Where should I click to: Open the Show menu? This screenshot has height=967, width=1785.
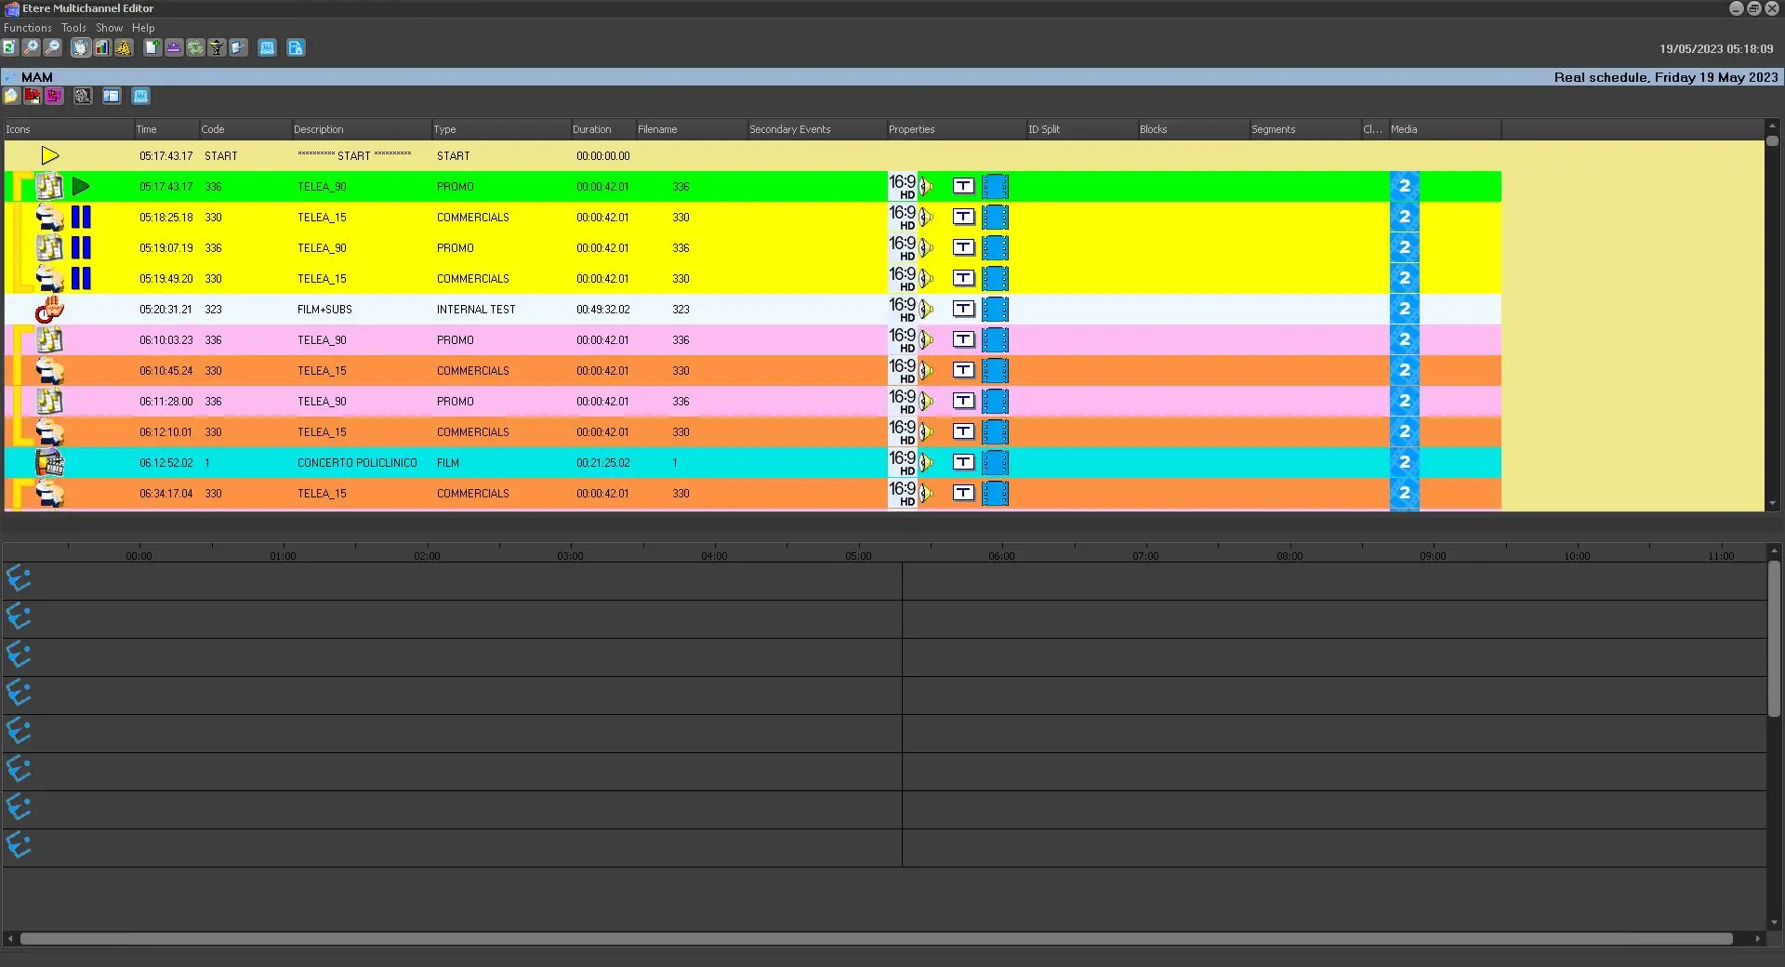[x=109, y=28]
